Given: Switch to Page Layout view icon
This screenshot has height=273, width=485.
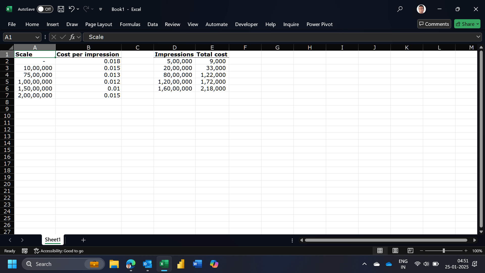Looking at the screenshot, I should tap(395, 251).
